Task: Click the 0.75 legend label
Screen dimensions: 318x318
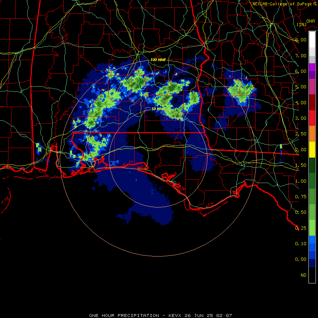Action: coord(301,197)
